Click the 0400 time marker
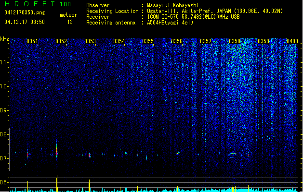This screenshot has width=303, height=192. 292,41
